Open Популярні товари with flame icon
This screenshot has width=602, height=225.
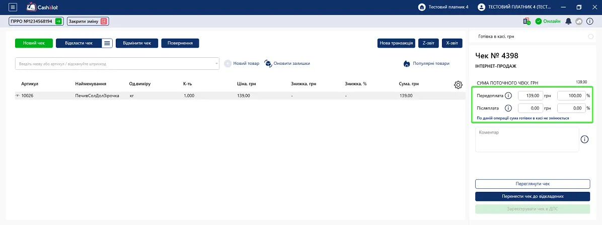(x=426, y=64)
